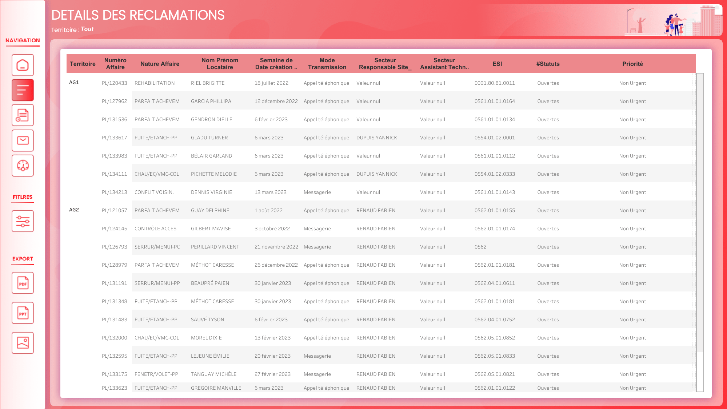The height and width of the screenshot is (409, 727).
Task: Open the document report navigation icon
Action: pyautogui.click(x=23, y=115)
